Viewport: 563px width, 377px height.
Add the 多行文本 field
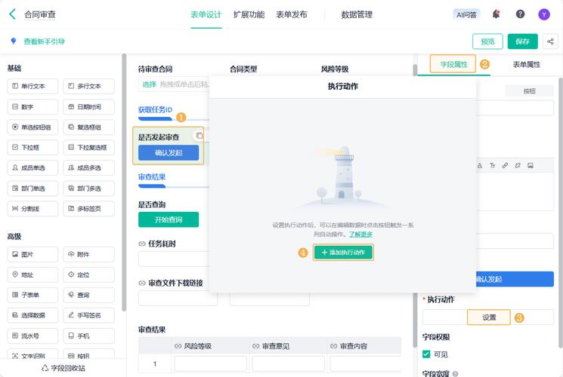[x=88, y=87]
